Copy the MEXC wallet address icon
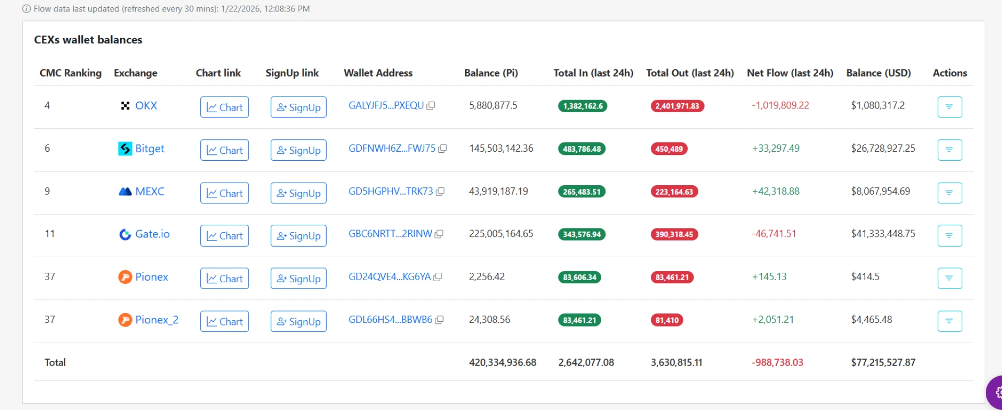The height and width of the screenshot is (410, 1002). [x=440, y=192]
